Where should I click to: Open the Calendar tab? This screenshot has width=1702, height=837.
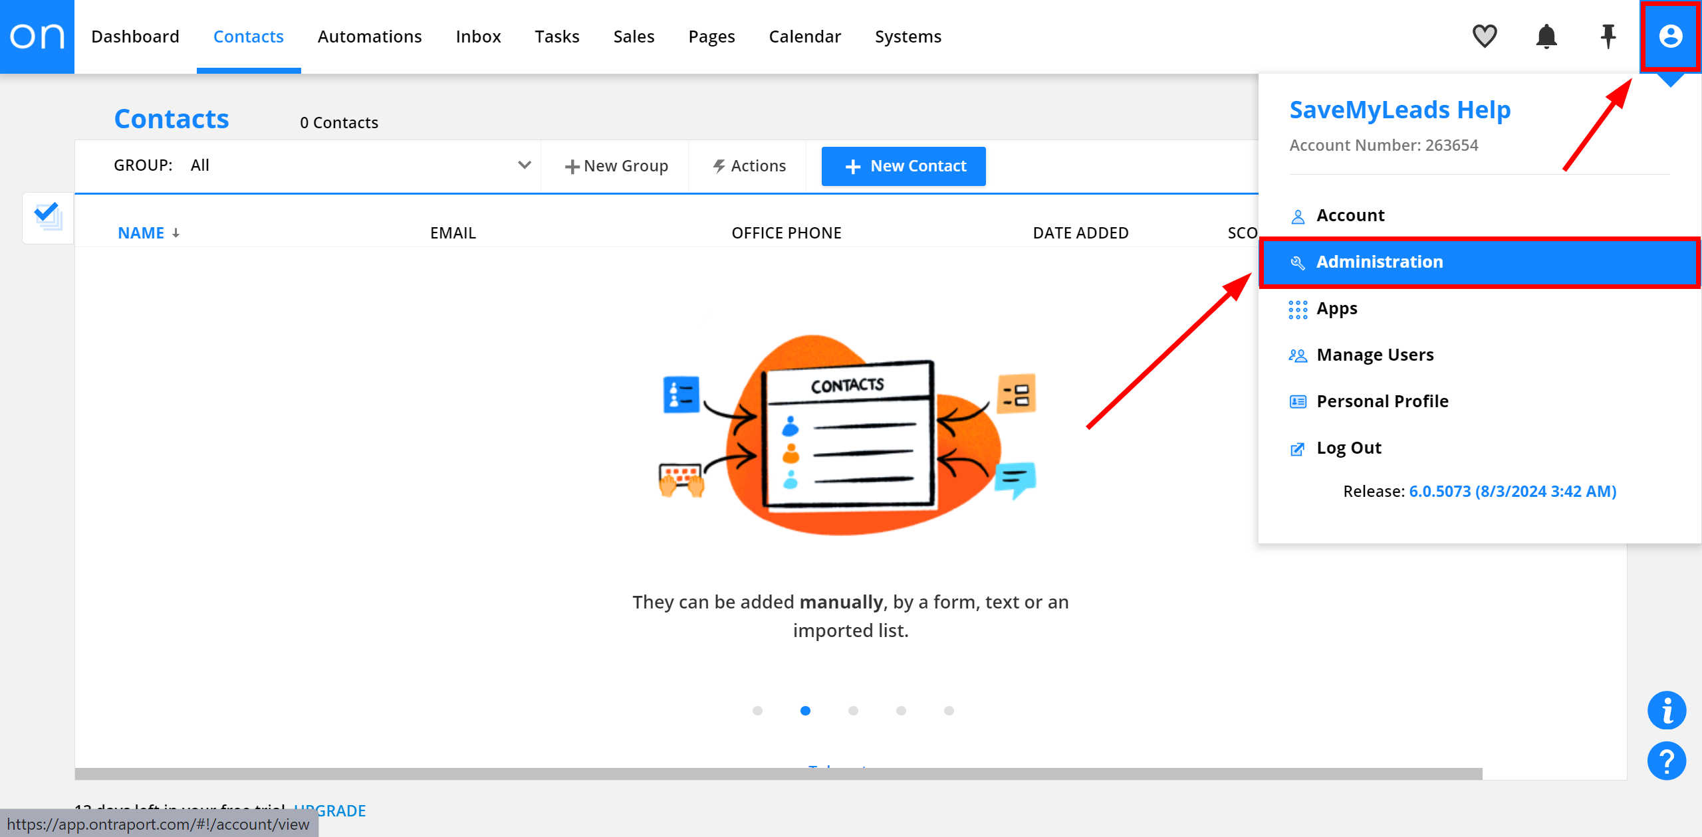[804, 37]
